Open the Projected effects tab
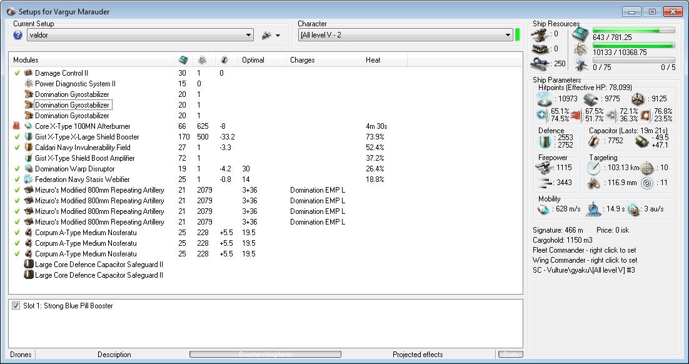Image resolution: width=689 pixels, height=364 pixels. click(418, 355)
